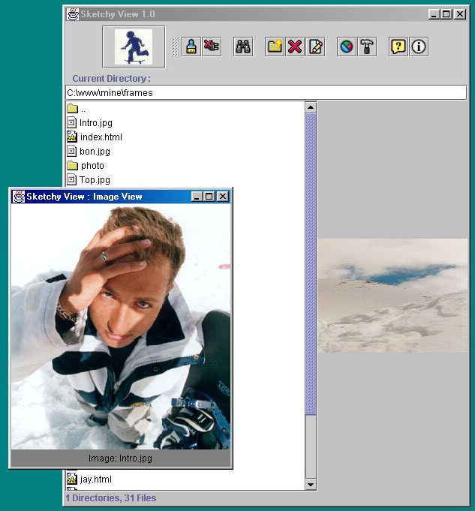
Task: Open the photo folder
Action: tap(92, 166)
